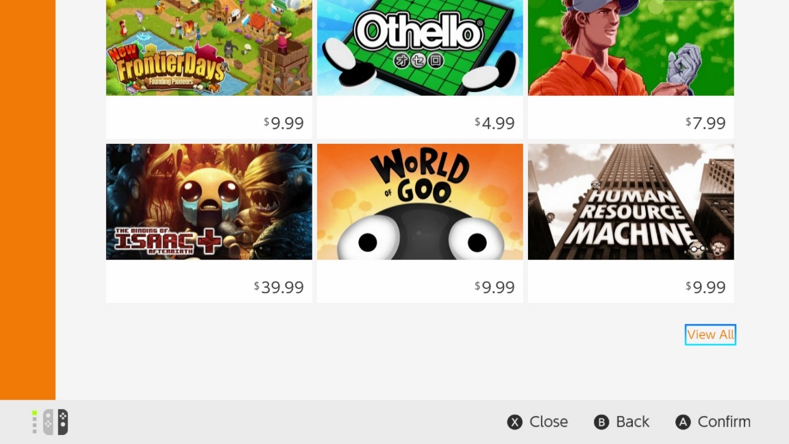Viewport: 789px width, 444px height.
Task: Click the Confirm label in footer
Action: (x=723, y=422)
